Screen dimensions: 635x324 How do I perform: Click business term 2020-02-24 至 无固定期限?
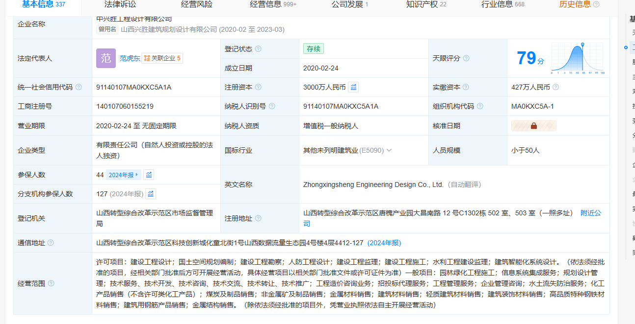pyautogui.click(x=136, y=126)
